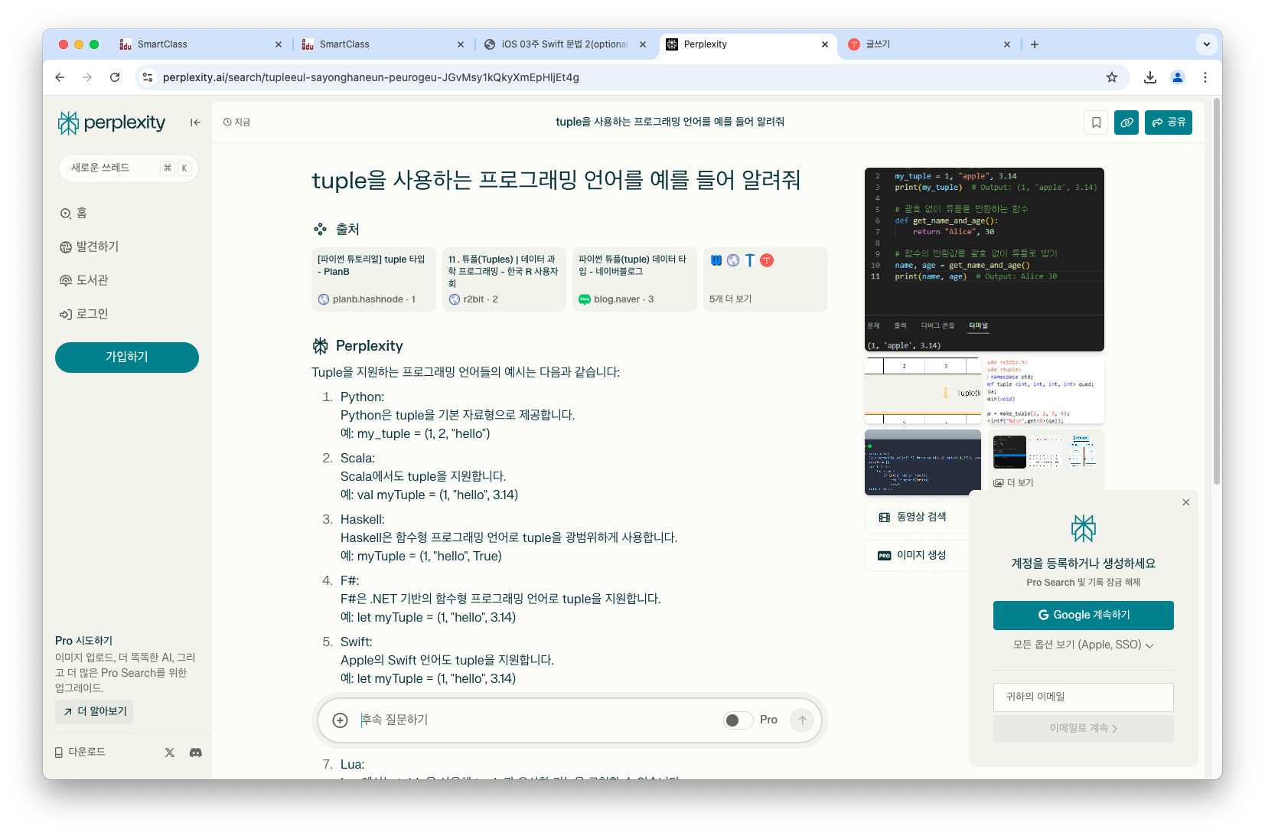This screenshot has height=836, width=1265.
Task: Start a 새로운 쓰레드
Action: tap(128, 168)
